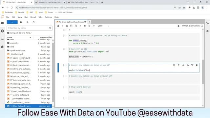The height and width of the screenshot is (118, 210).
Task: Click the debugger bug icon
Action: [x=178, y=26]
